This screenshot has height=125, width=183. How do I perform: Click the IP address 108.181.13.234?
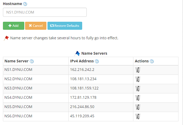[x=83, y=79]
